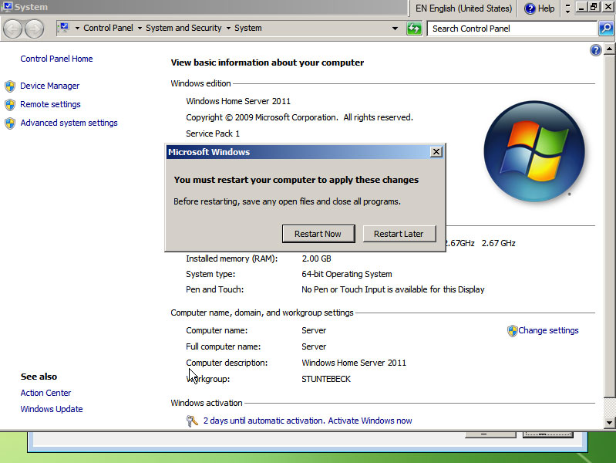Image resolution: width=616 pixels, height=463 pixels.
Task: Click "View basic information about your computer" heading
Action: click(x=268, y=63)
